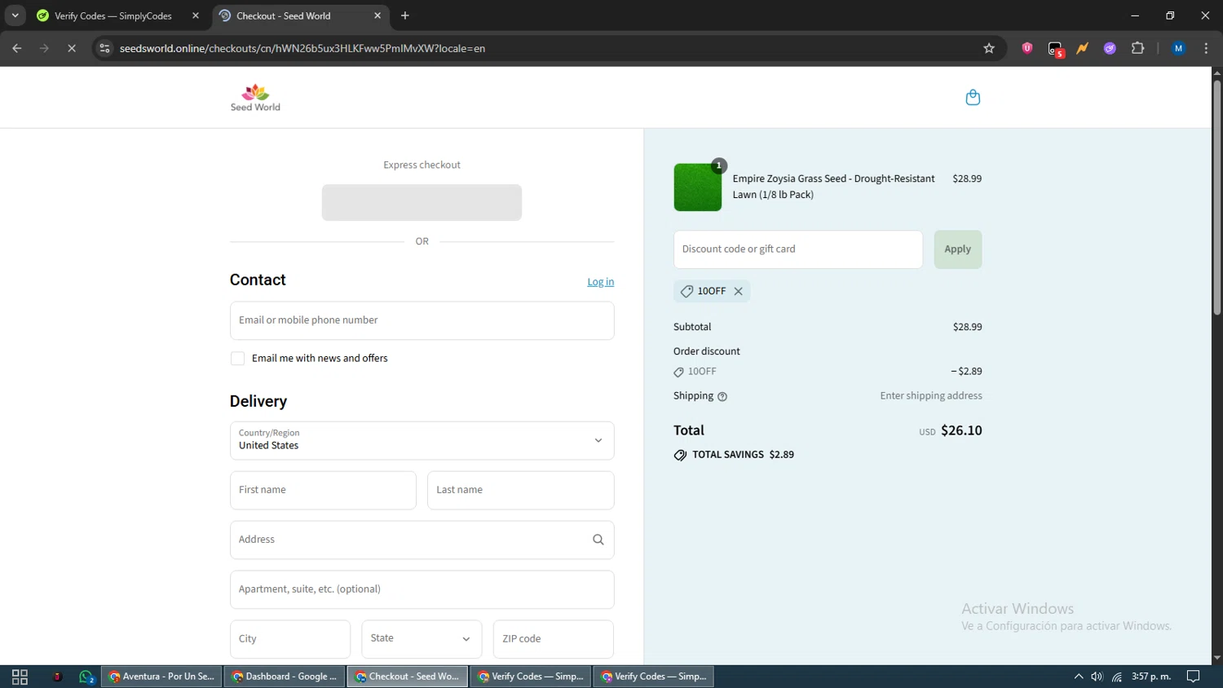The width and height of the screenshot is (1223, 688).
Task: Open the uBlock shield extension icon
Action: [x=1027, y=48]
